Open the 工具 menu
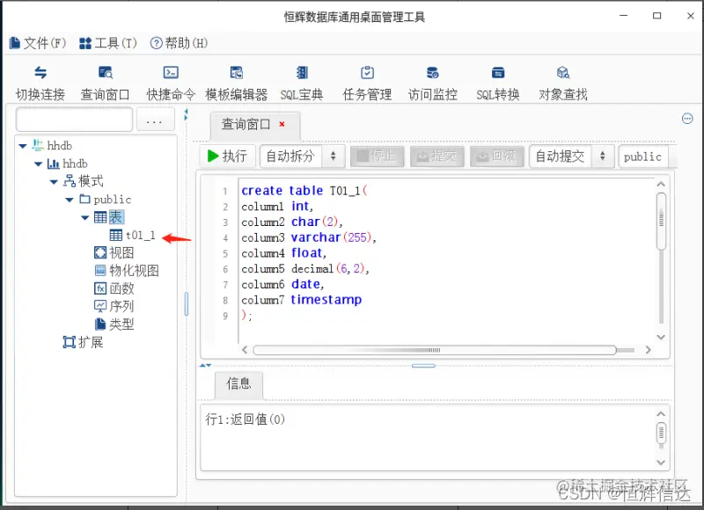 106,40
